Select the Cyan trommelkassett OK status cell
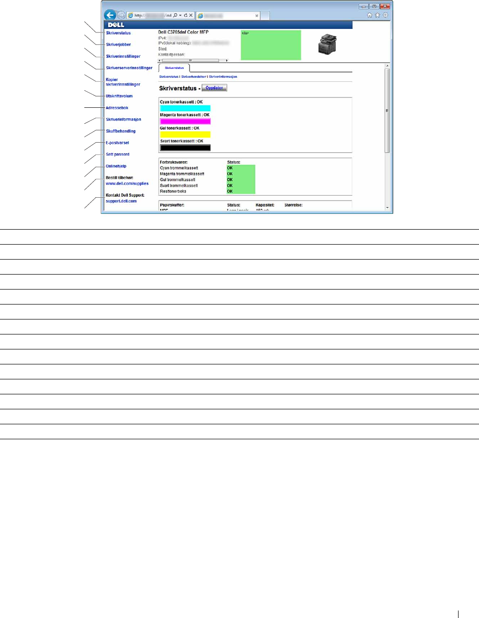 coord(241,168)
